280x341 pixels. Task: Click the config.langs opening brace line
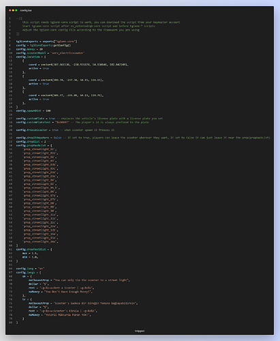tap(29, 272)
